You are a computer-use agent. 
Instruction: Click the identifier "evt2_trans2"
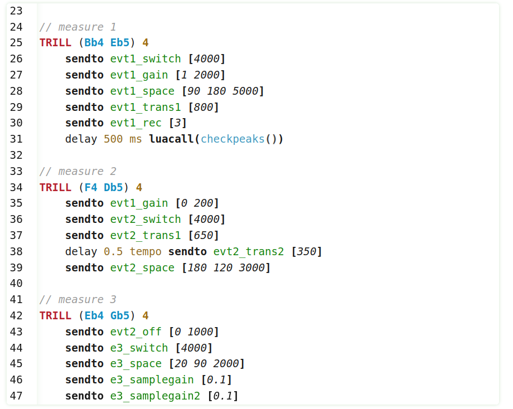click(x=249, y=251)
